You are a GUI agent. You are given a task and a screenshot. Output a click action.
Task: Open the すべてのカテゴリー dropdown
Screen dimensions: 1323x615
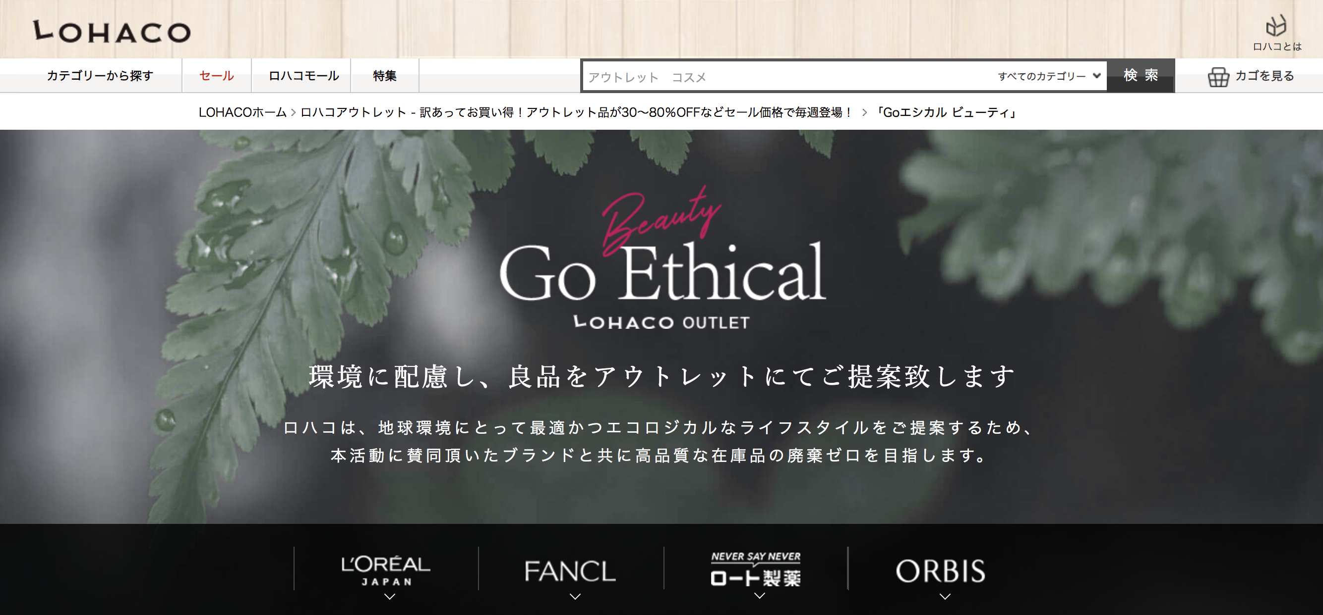click(x=1049, y=76)
